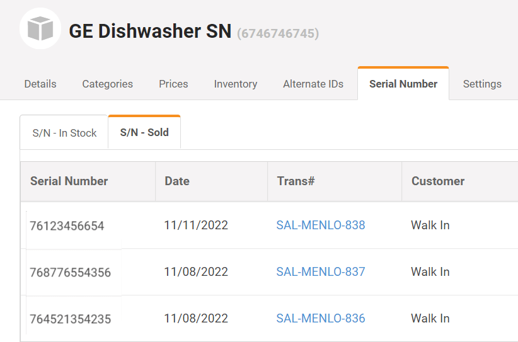The width and height of the screenshot is (518, 342).
Task: Open the Prices tab
Action: [x=173, y=84]
